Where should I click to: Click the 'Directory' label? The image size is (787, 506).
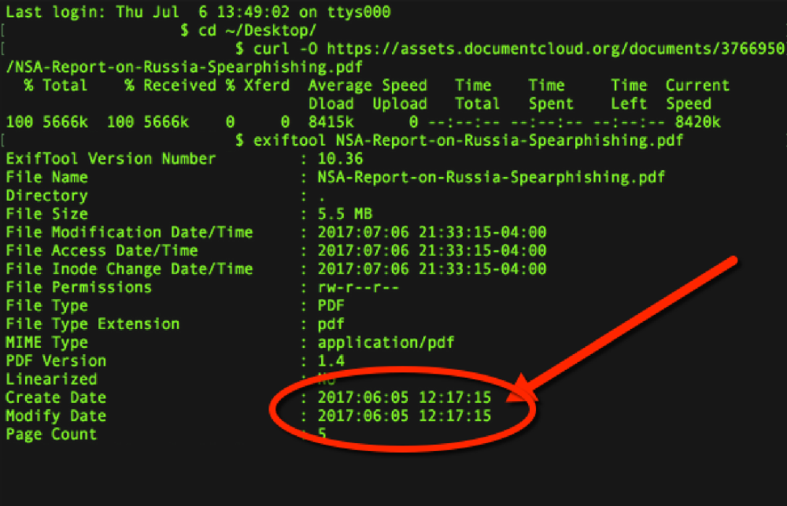coord(46,196)
